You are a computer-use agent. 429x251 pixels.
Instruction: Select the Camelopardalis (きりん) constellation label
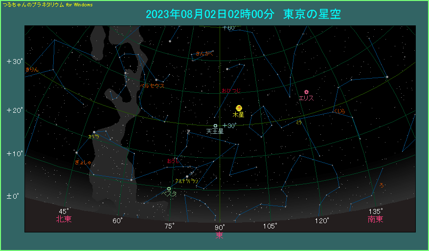31,70
